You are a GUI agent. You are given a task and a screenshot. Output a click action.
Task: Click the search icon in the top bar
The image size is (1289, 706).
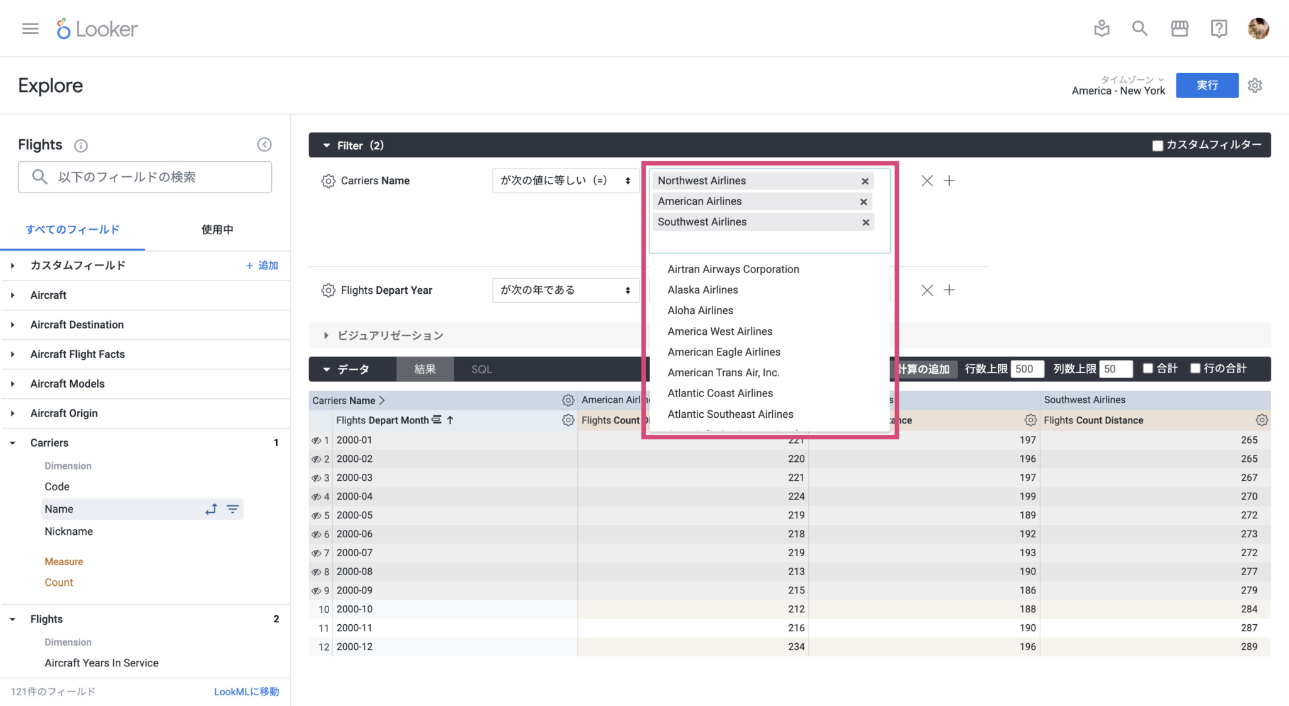point(1140,28)
